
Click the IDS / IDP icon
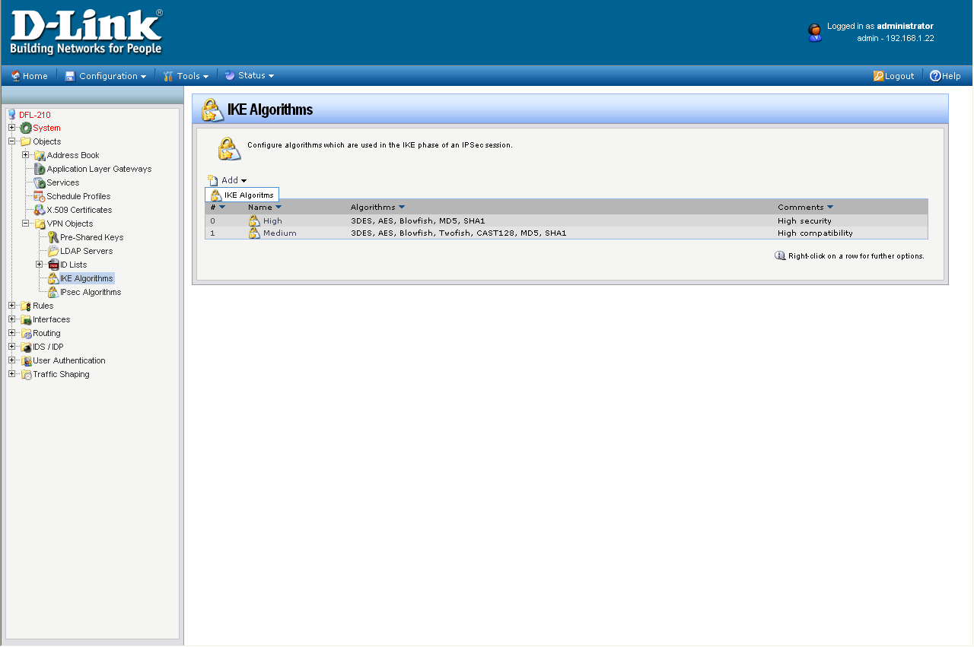(x=26, y=347)
